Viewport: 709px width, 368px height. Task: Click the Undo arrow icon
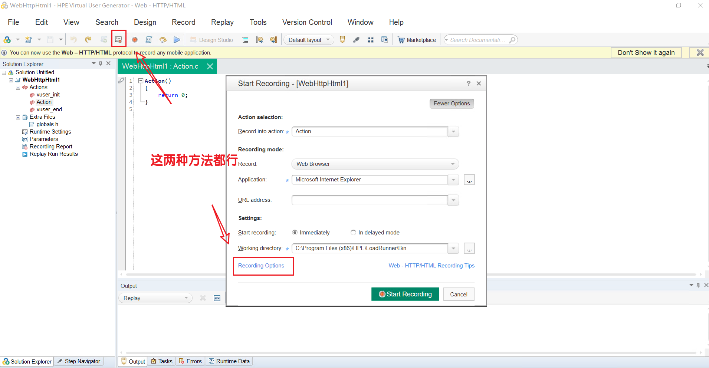[x=73, y=40]
